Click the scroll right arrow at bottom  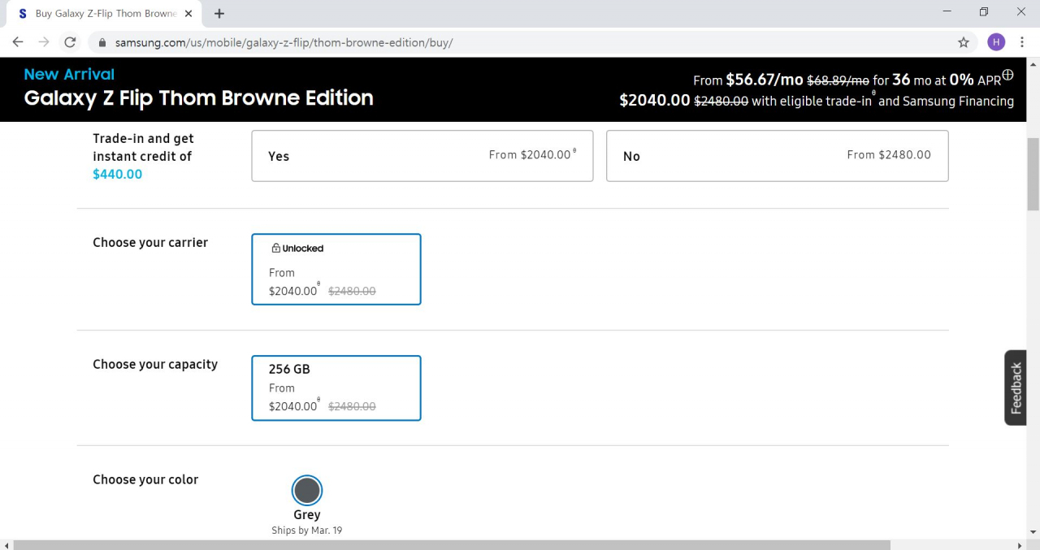click(x=1020, y=544)
